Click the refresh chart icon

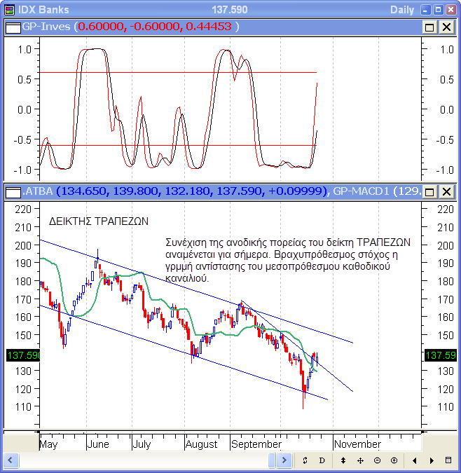pos(305,460)
